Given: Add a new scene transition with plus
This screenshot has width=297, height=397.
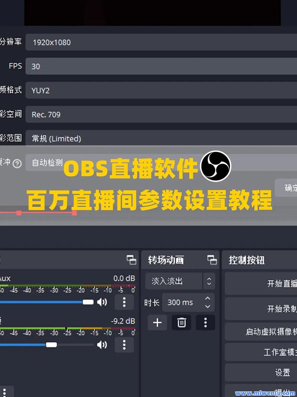Looking at the screenshot, I should click(x=157, y=323).
